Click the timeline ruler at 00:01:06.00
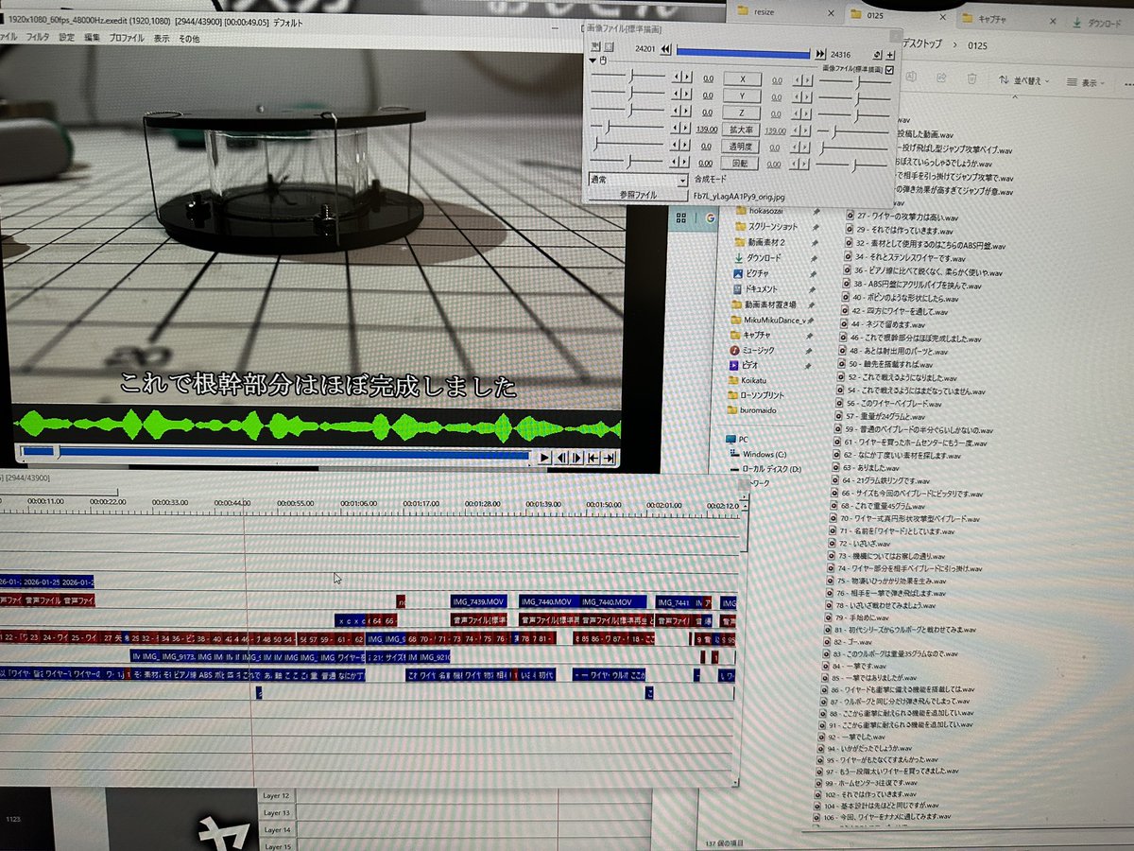The height and width of the screenshot is (851, 1134). coord(358,504)
